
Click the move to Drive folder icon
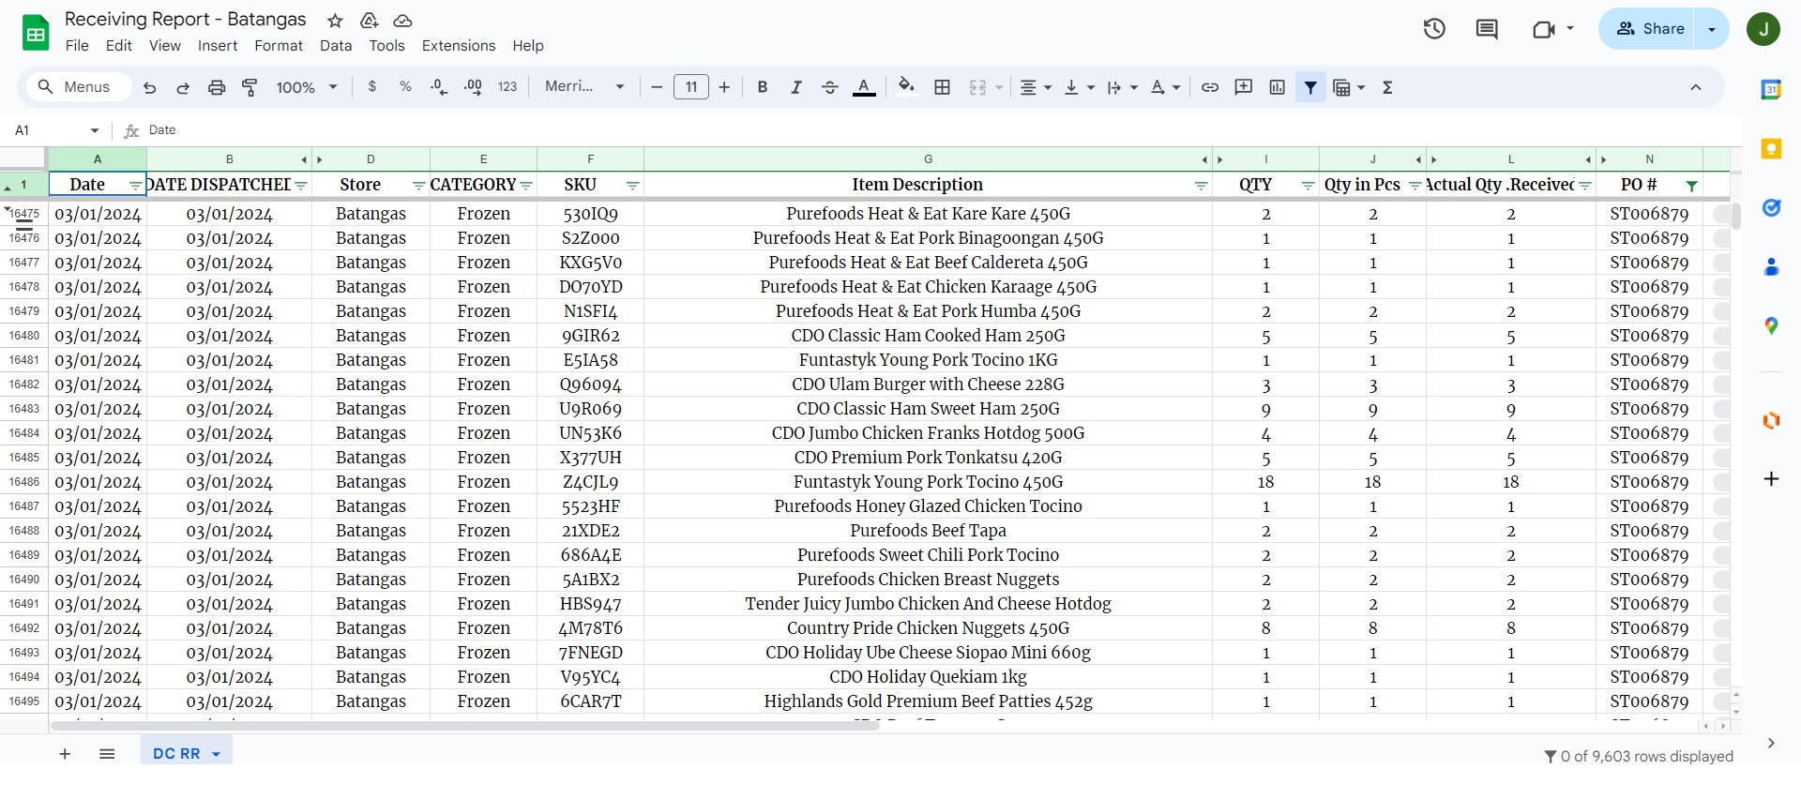click(x=369, y=21)
